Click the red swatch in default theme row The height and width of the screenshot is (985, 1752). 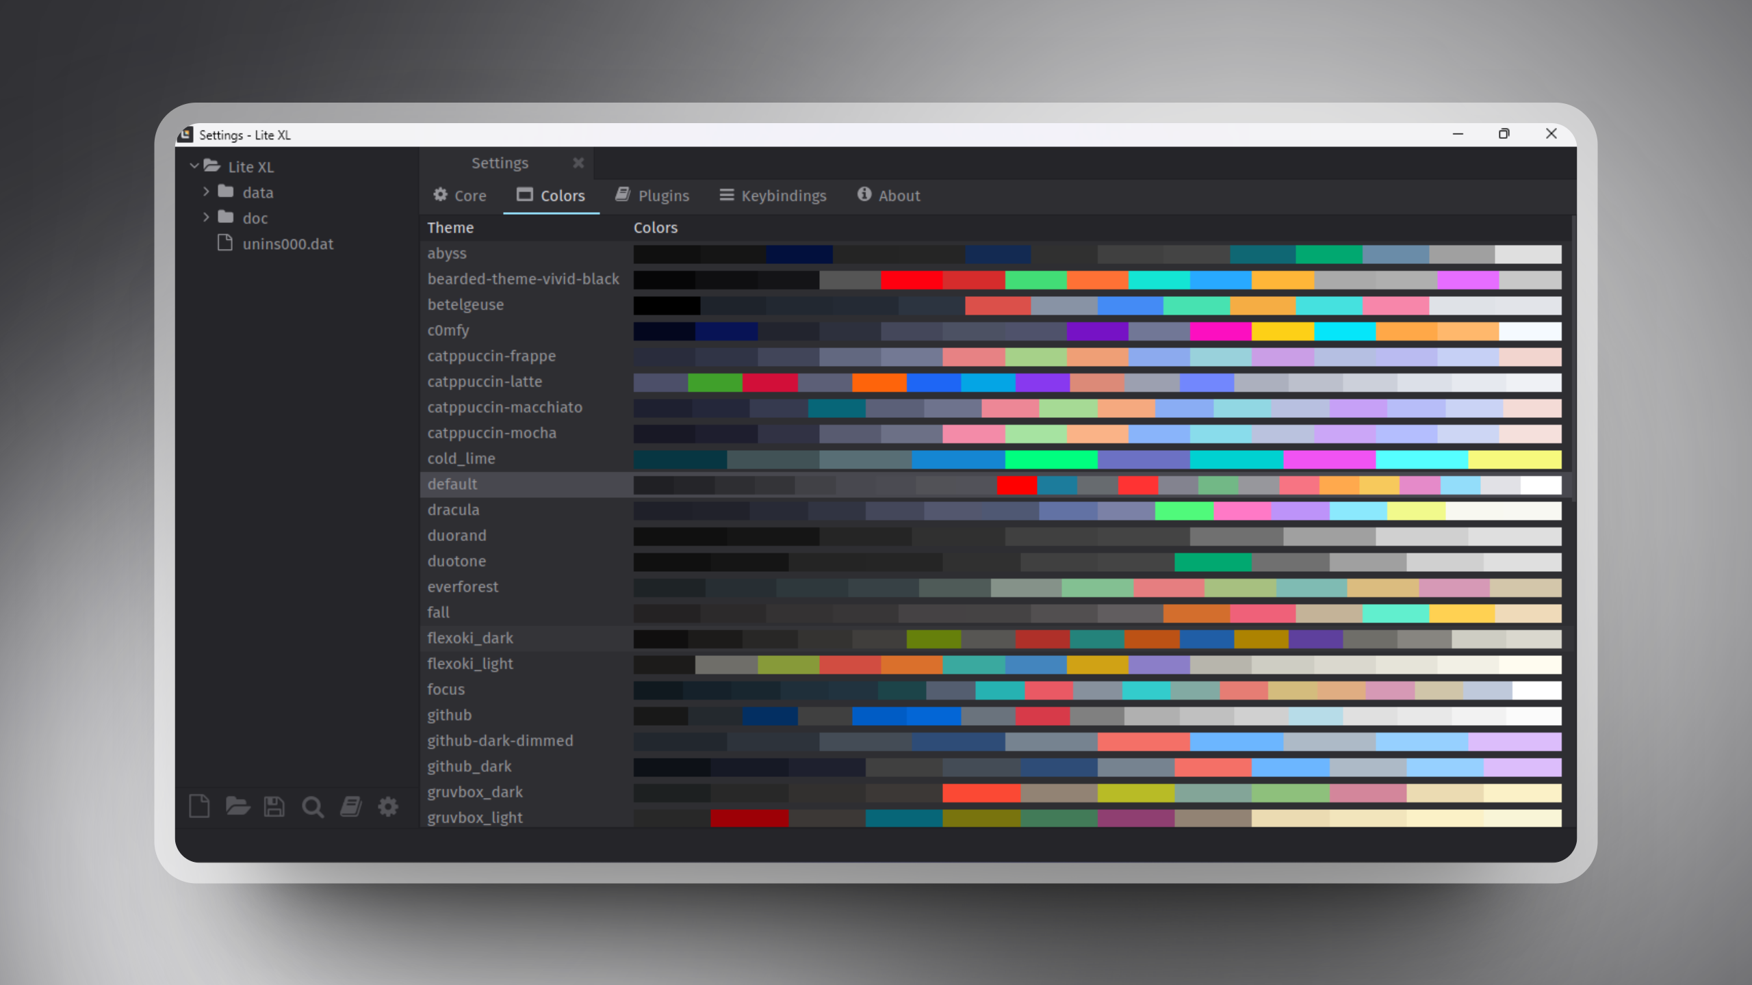(x=1016, y=485)
